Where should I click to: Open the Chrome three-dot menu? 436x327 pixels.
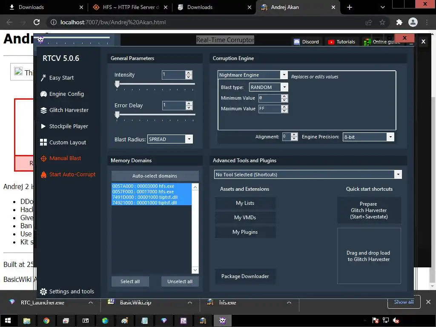pos(427,22)
